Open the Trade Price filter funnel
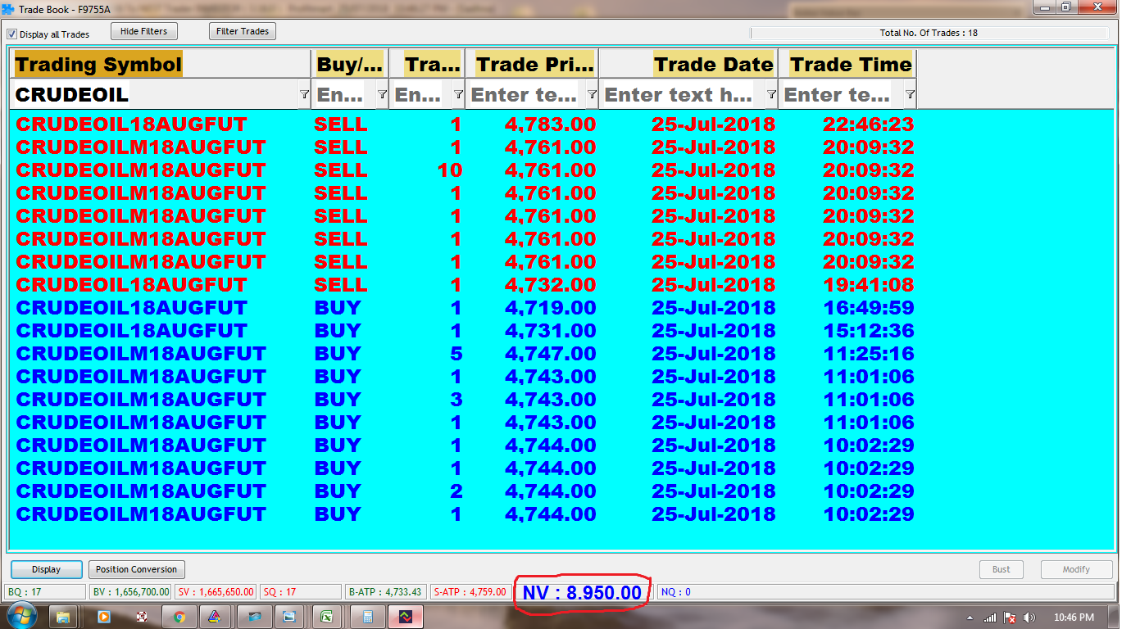1131x629 pixels. [x=592, y=95]
